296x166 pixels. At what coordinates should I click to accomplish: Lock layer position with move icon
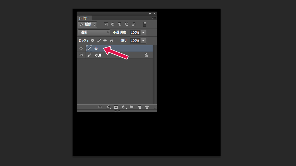tap(105, 40)
